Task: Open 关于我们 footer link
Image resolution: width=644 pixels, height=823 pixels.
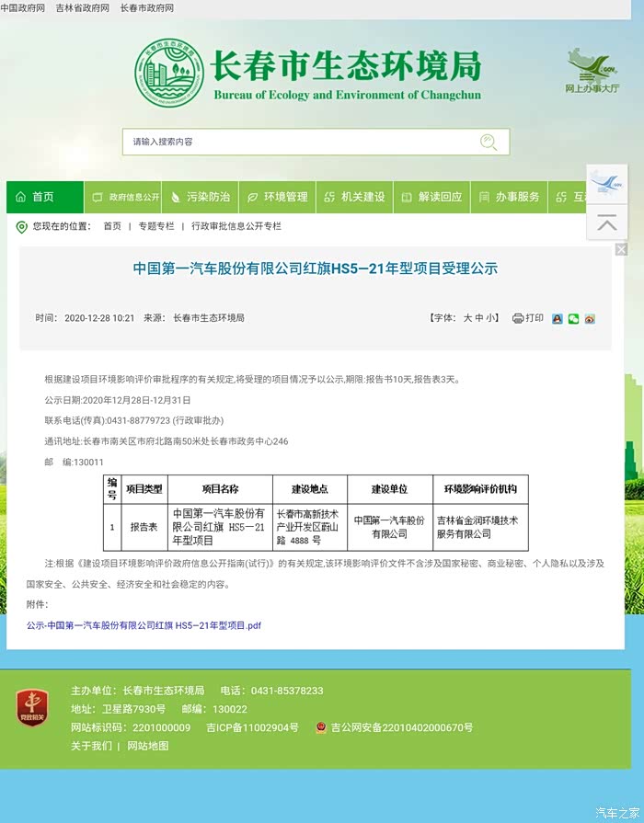Action: point(91,746)
